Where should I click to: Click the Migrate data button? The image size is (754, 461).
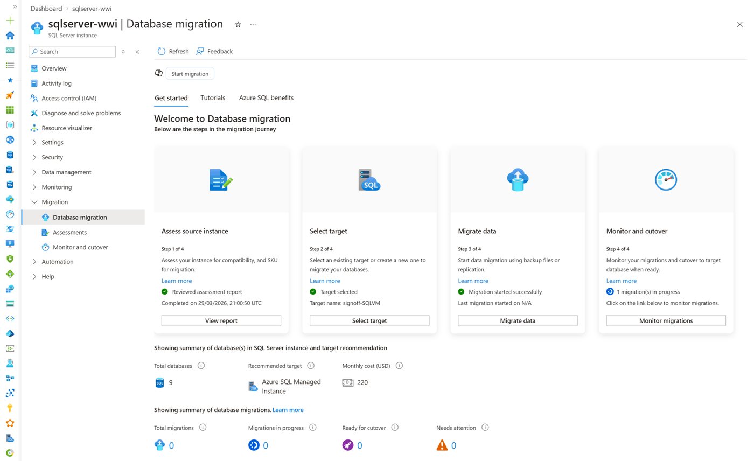tap(518, 320)
